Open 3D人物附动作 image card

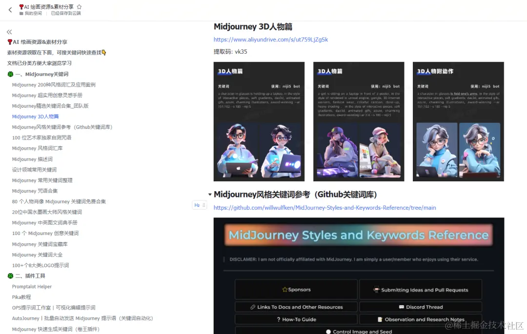click(458, 121)
